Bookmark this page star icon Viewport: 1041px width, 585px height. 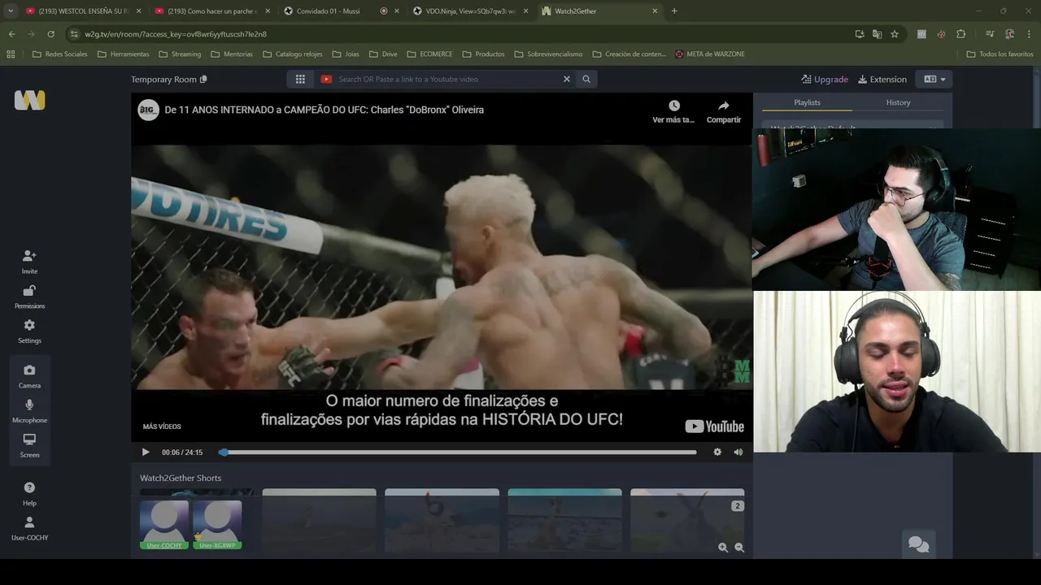(x=895, y=34)
